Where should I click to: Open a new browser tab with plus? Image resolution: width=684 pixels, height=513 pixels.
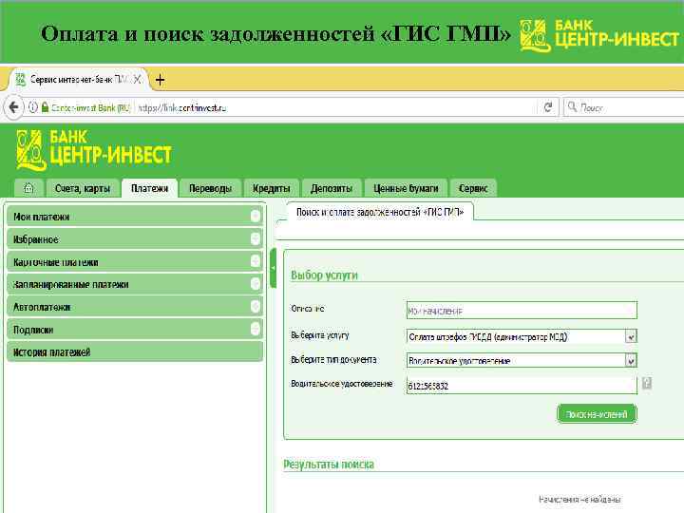pyautogui.click(x=160, y=80)
